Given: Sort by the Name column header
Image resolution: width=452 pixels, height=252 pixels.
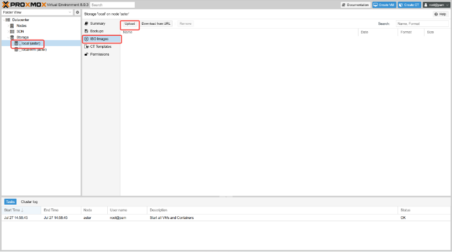Looking at the screenshot, I should [239, 32].
